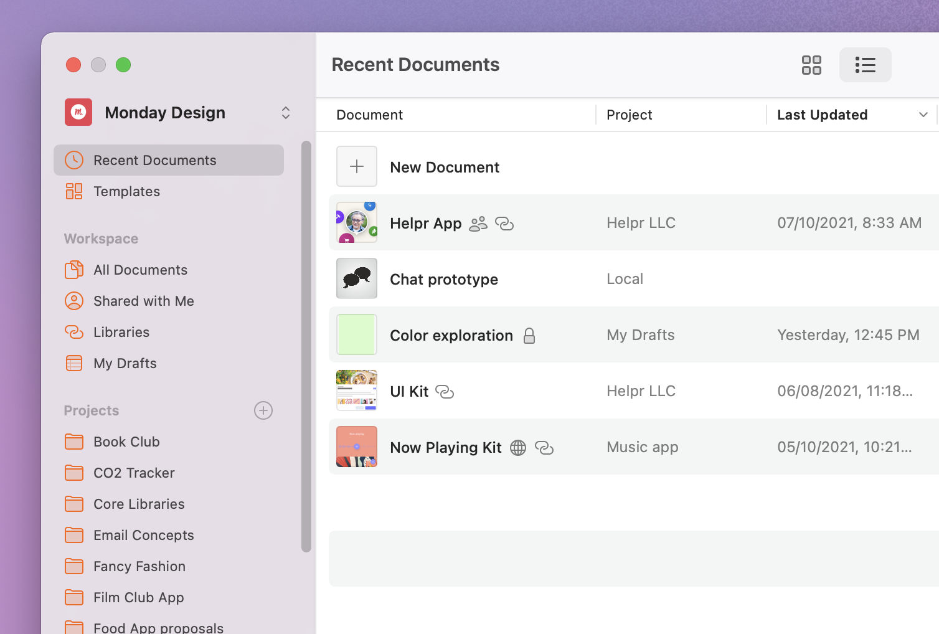Click the lock icon on Color exploration

pos(529,336)
